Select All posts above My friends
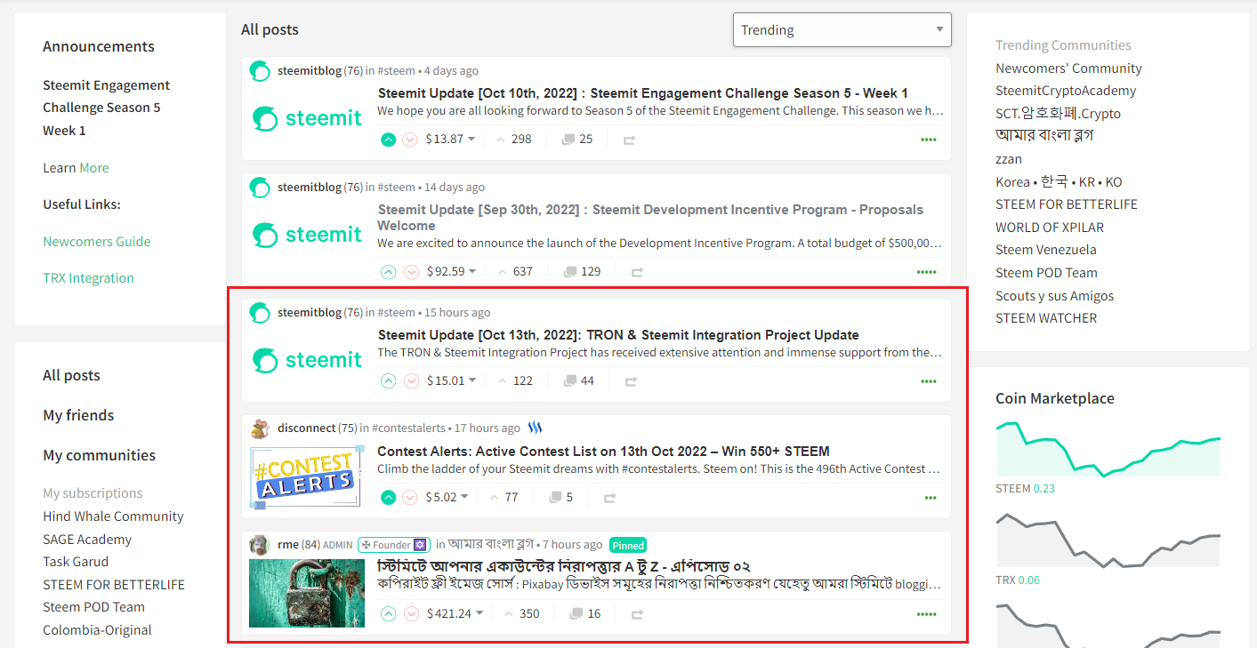1257x648 pixels. pos(72,376)
